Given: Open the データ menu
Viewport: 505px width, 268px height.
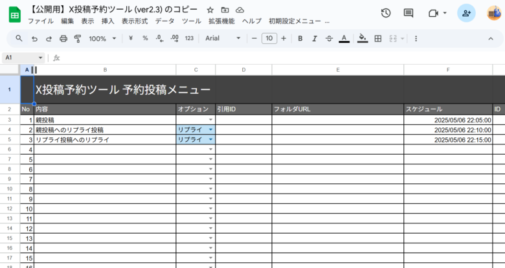Looking at the screenshot, I should click(x=165, y=21).
